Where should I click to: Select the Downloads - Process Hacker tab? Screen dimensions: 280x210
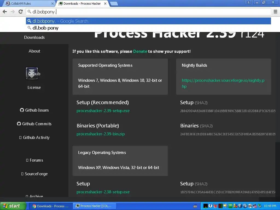pos(82,3)
